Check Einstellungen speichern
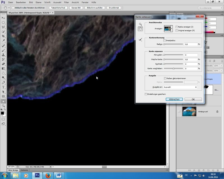This screenshot has width=224, height=179. point(146,94)
